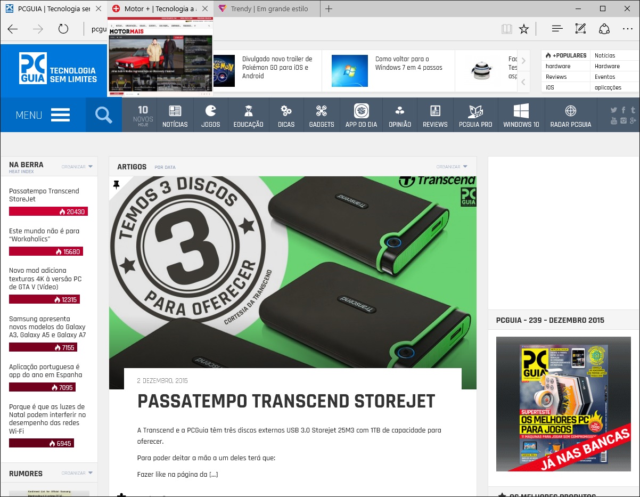Sort articles with the 'Por data' label

tap(165, 167)
